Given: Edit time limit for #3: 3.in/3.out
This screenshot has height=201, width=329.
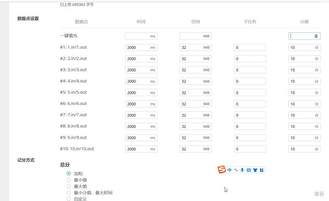Looking at the screenshot, I should (141, 70).
